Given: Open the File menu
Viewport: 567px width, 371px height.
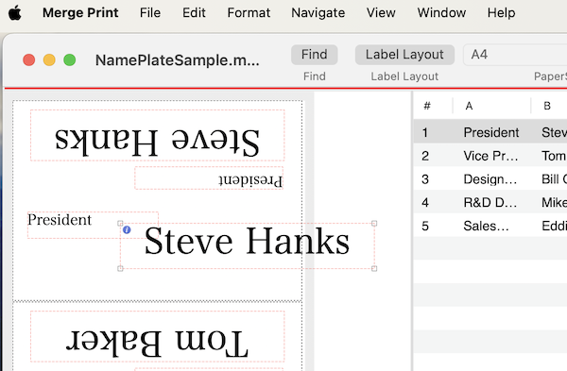Looking at the screenshot, I should [150, 13].
